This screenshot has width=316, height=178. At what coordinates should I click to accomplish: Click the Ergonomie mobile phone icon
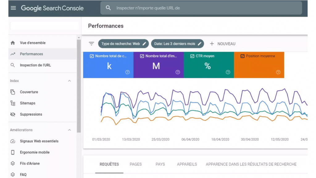pos(13,152)
